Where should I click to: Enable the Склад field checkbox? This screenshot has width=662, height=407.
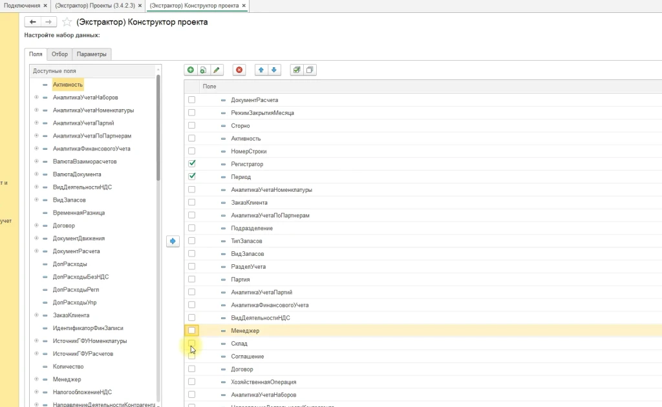[191, 344]
